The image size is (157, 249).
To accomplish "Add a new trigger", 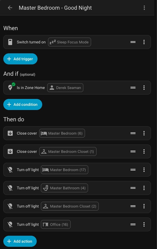I will coord(20,59).
